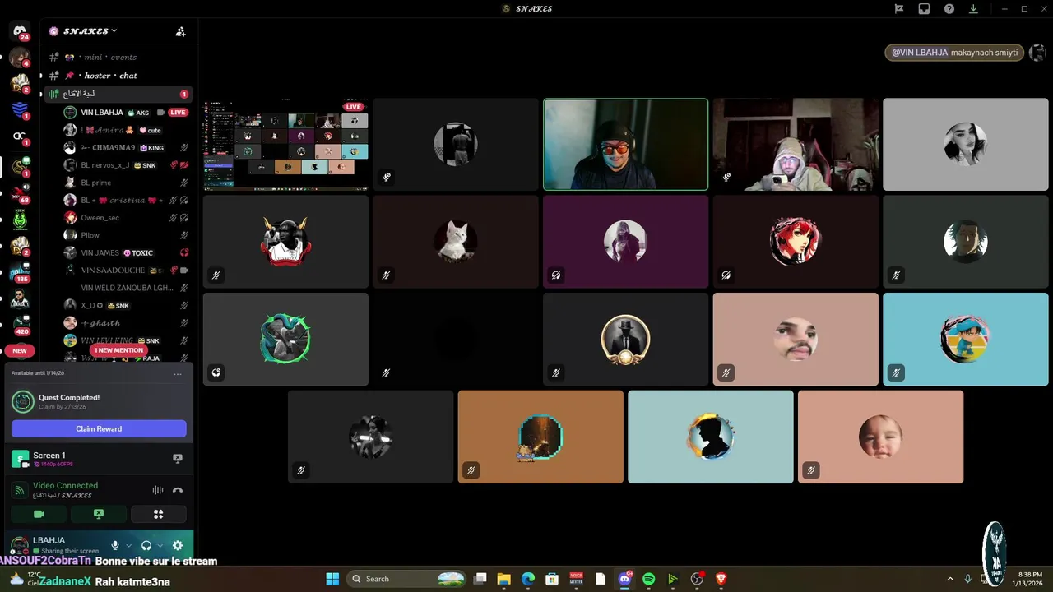Select horned mask avatar participant tile

285,242
